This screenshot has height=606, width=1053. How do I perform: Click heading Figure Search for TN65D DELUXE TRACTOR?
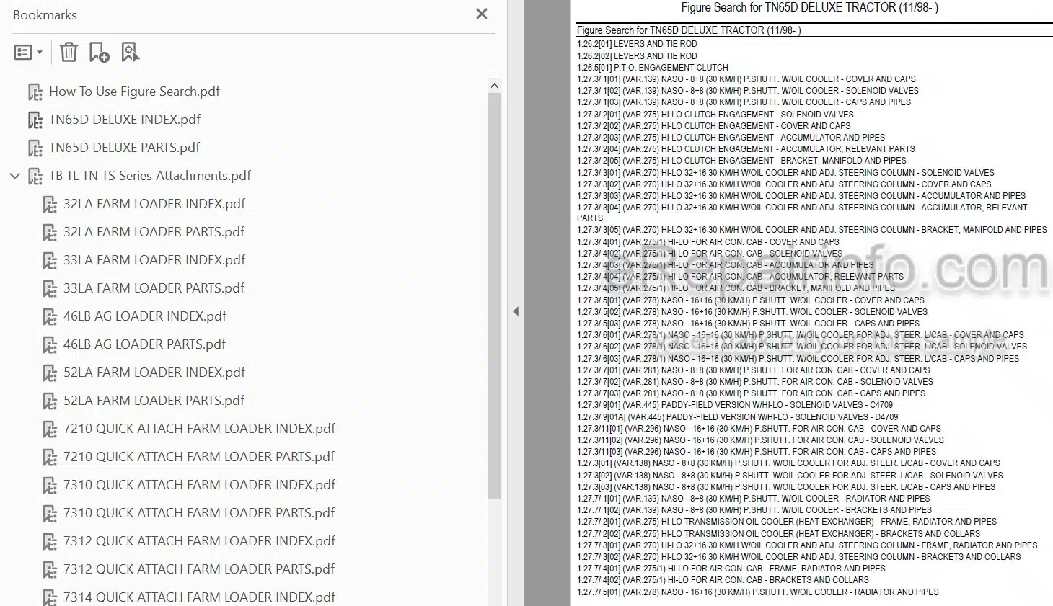tap(810, 8)
